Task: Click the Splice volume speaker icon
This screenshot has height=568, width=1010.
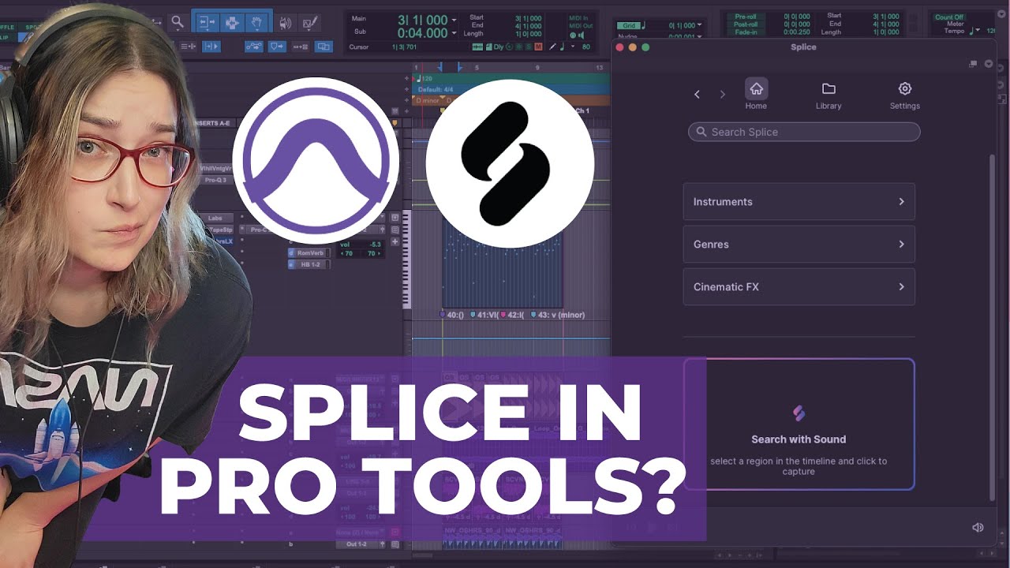Action: [978, 527]
